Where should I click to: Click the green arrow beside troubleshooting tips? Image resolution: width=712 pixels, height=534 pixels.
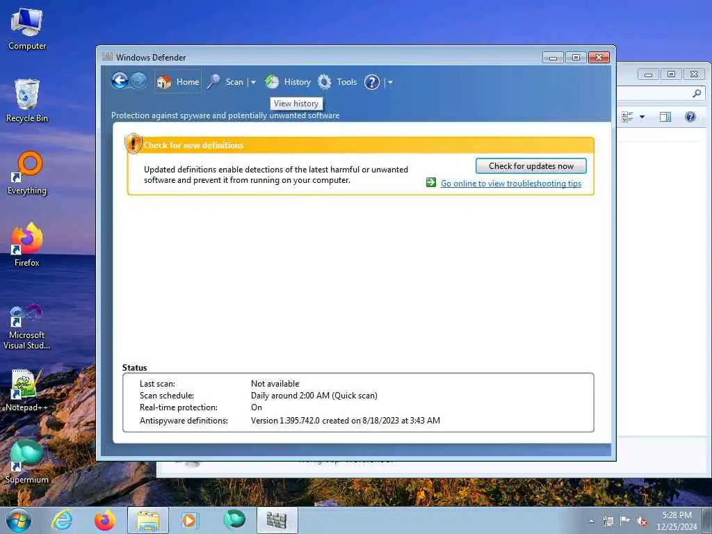431,183
